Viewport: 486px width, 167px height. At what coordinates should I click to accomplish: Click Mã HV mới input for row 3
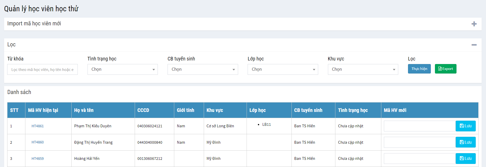pyautogui.click(x=420, y=159)
